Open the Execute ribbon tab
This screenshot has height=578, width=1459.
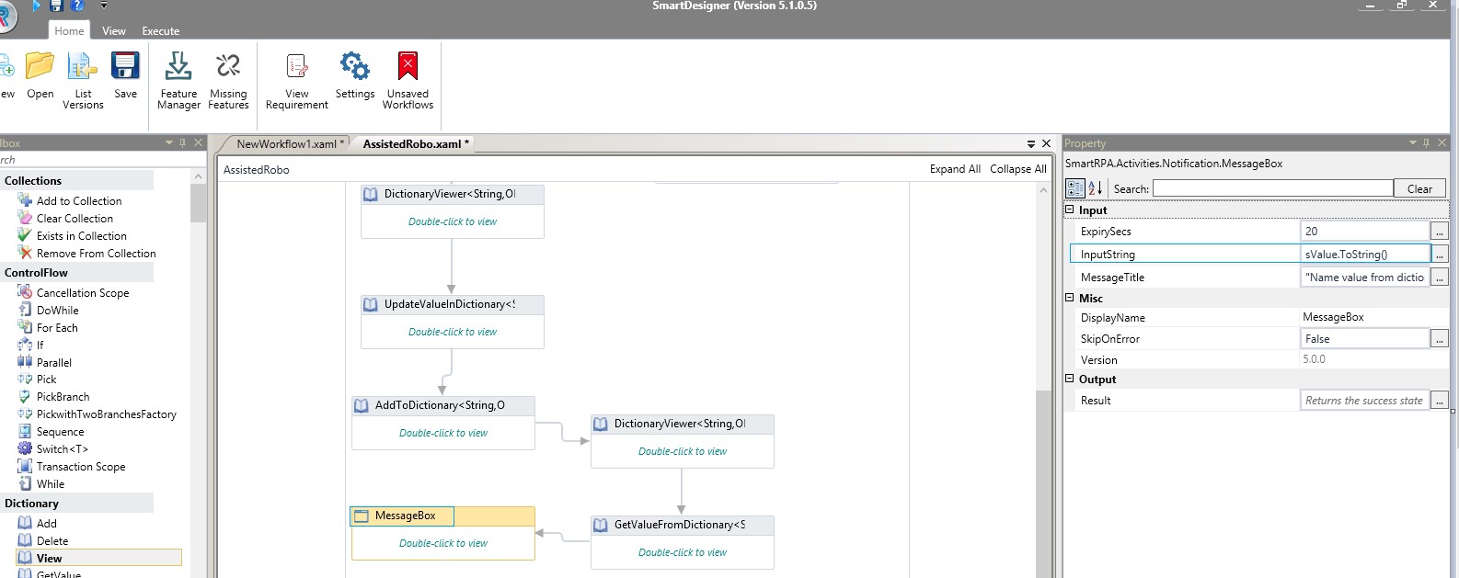point(160,31)
